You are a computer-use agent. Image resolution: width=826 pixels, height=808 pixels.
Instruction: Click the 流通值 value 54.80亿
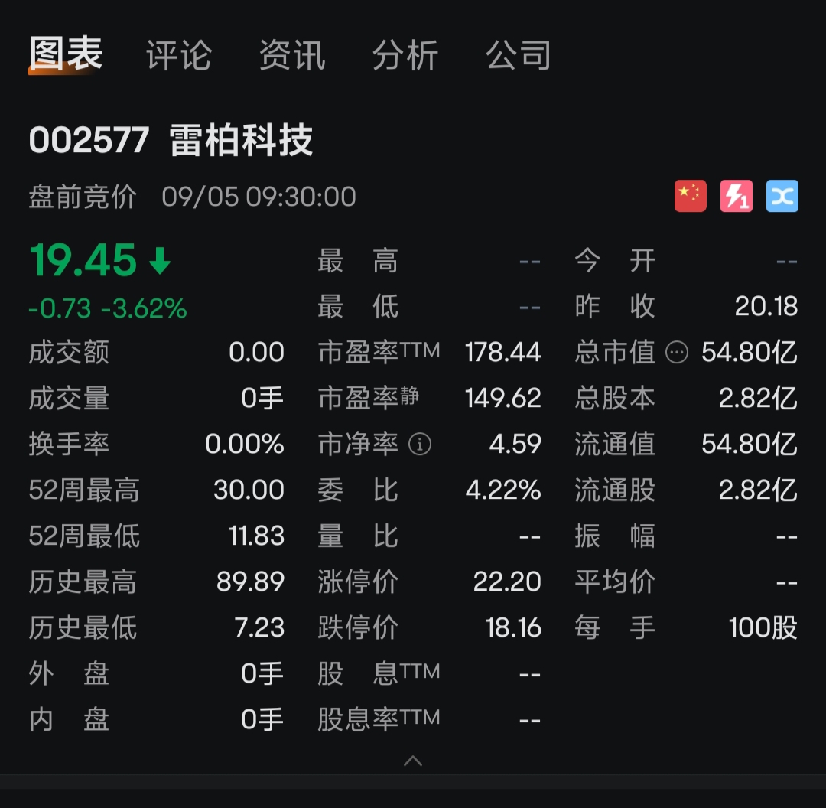coord(749,444)
